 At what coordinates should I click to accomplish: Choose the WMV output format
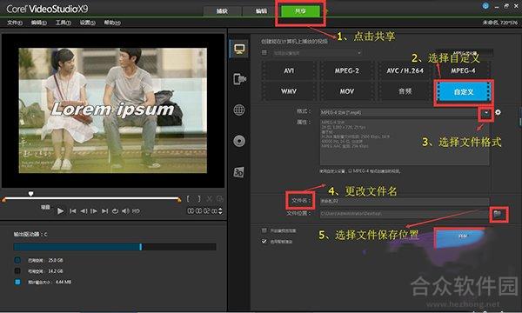289,91
